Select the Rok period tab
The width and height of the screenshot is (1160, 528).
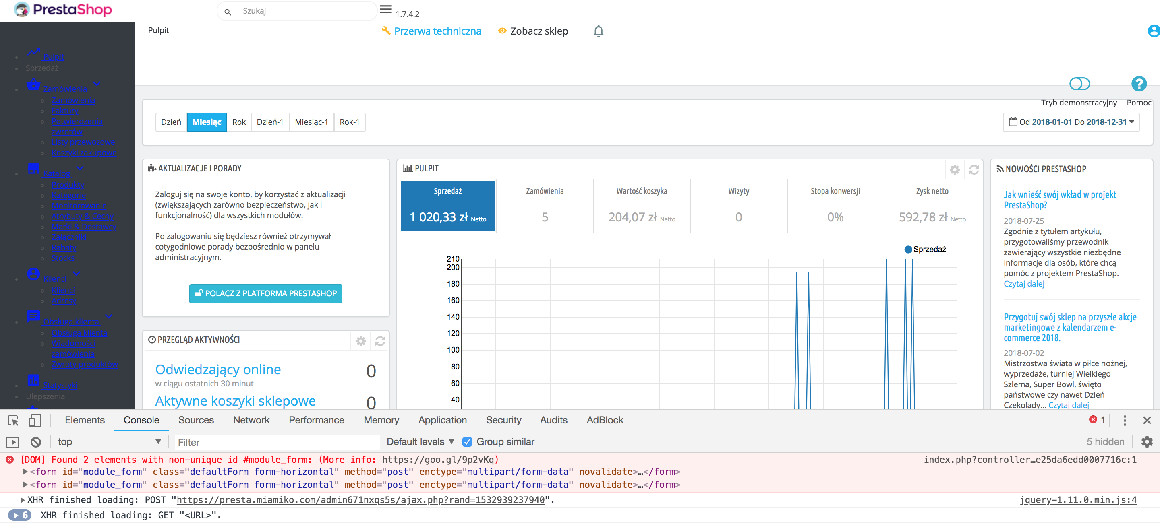coord(239,122)
